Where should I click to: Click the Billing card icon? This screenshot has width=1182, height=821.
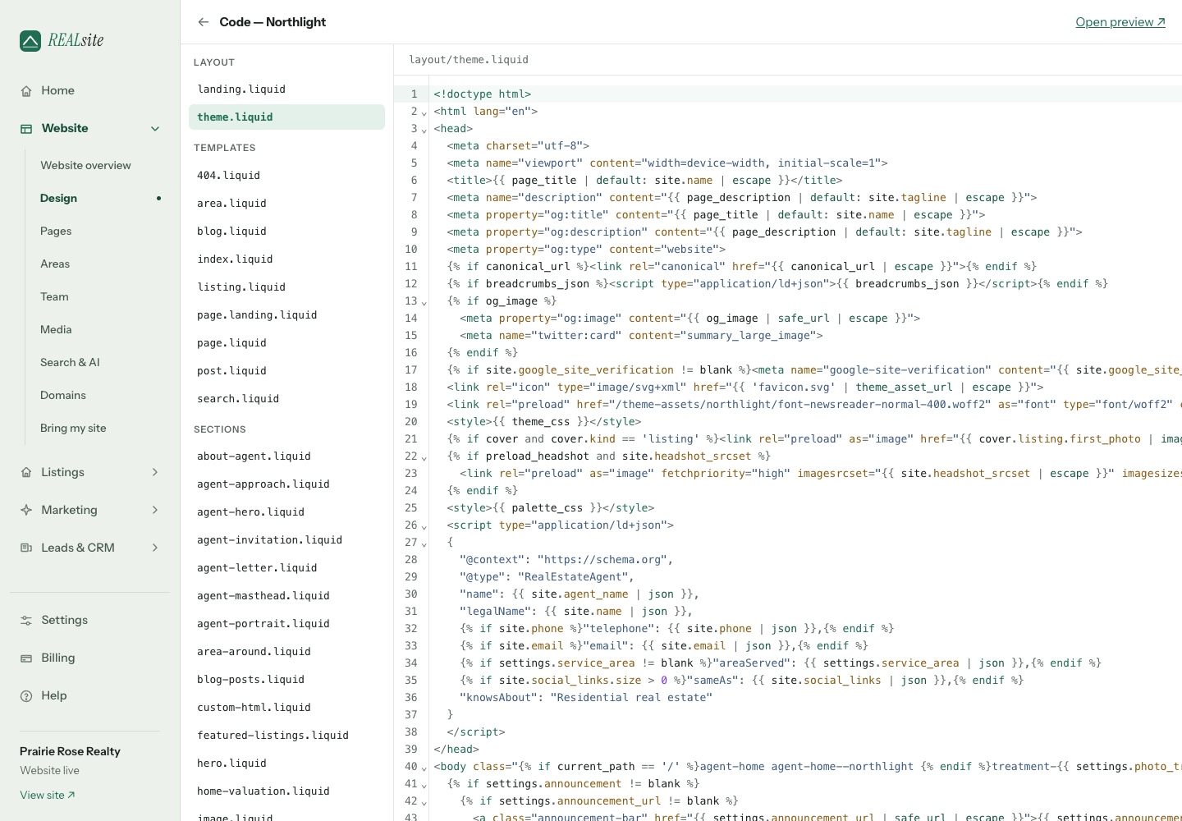26,658
